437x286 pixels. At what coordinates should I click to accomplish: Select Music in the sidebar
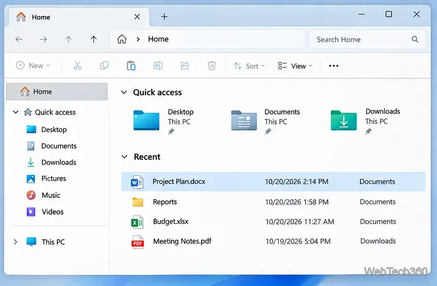[x=51, y=195]
